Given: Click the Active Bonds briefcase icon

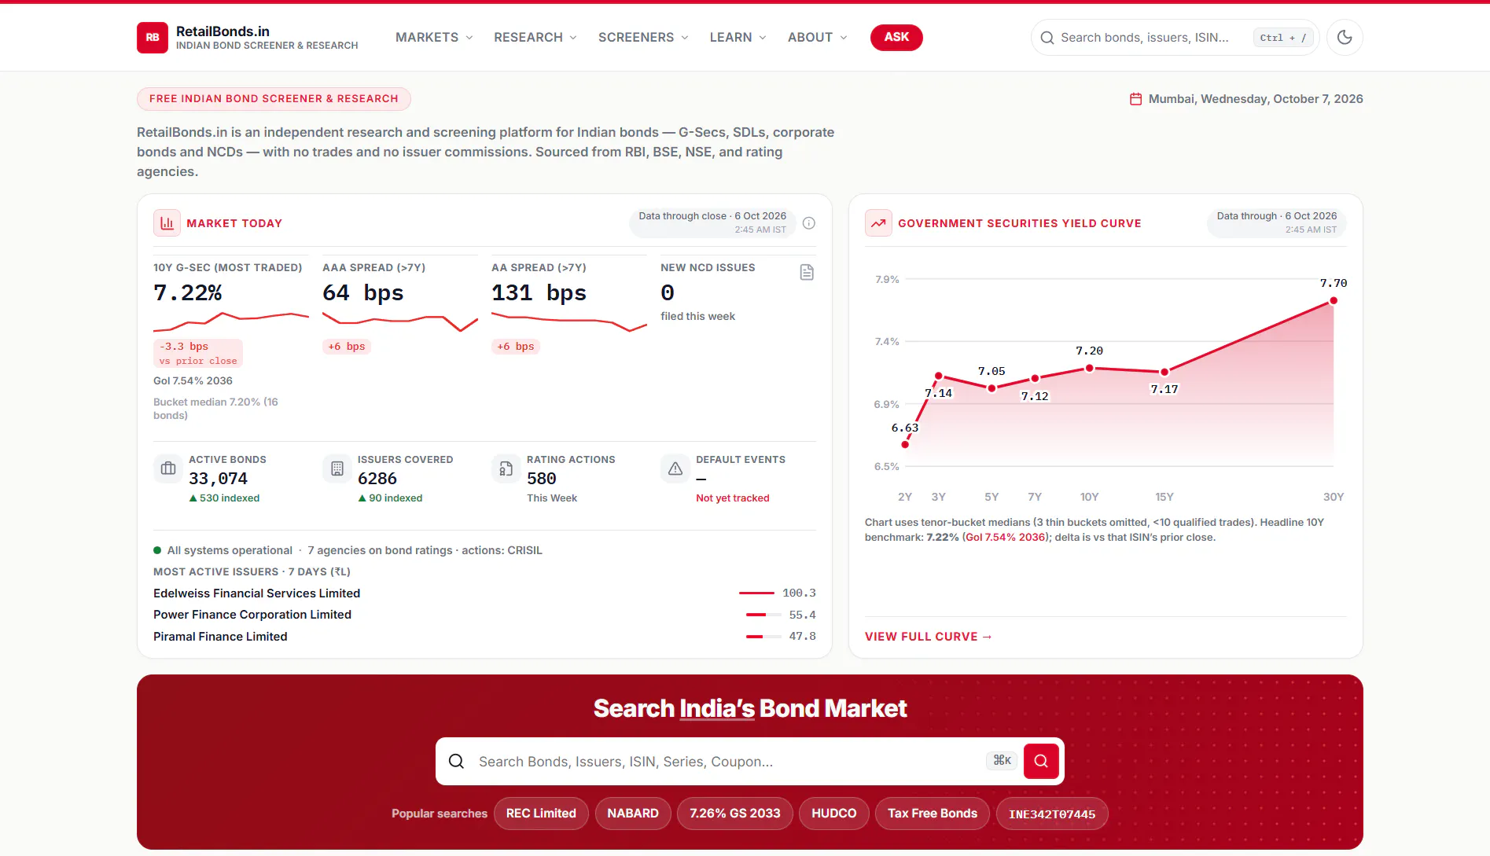Looking at the screenshot, I should 168,468.
